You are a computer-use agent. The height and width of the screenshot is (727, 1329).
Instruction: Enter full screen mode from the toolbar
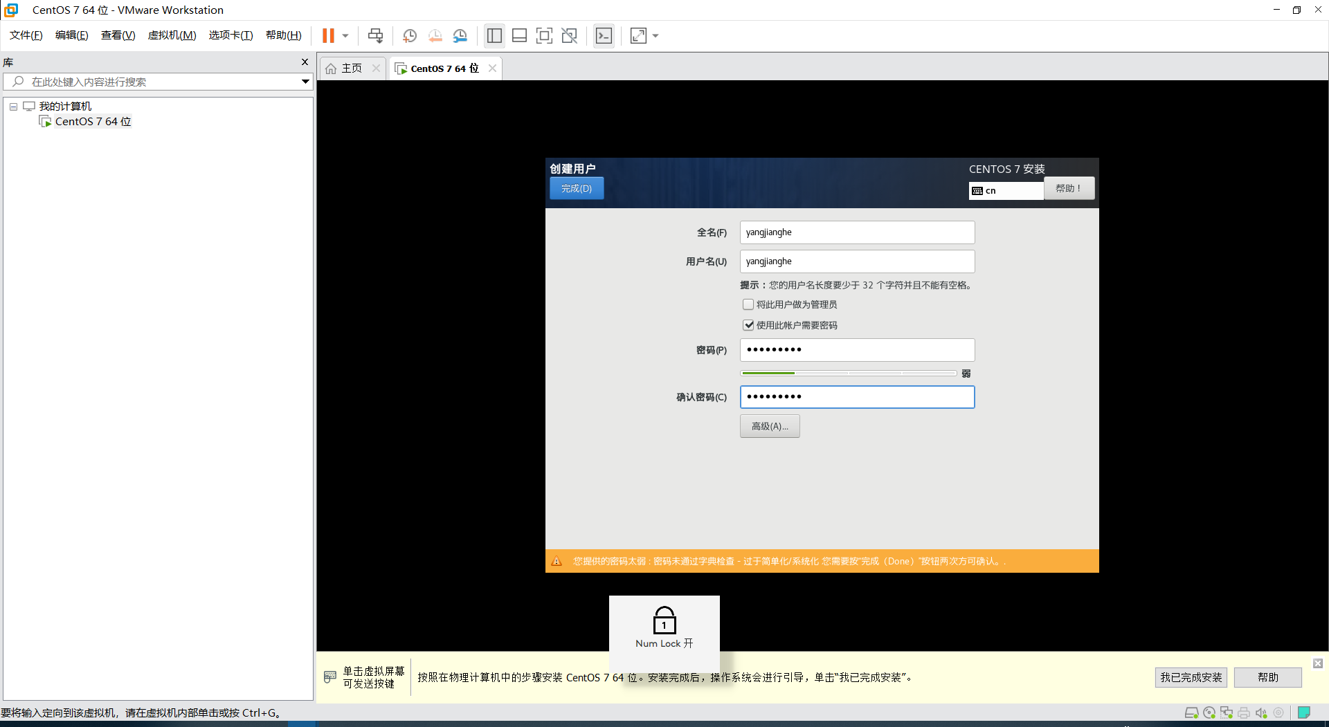click(544, 35)
